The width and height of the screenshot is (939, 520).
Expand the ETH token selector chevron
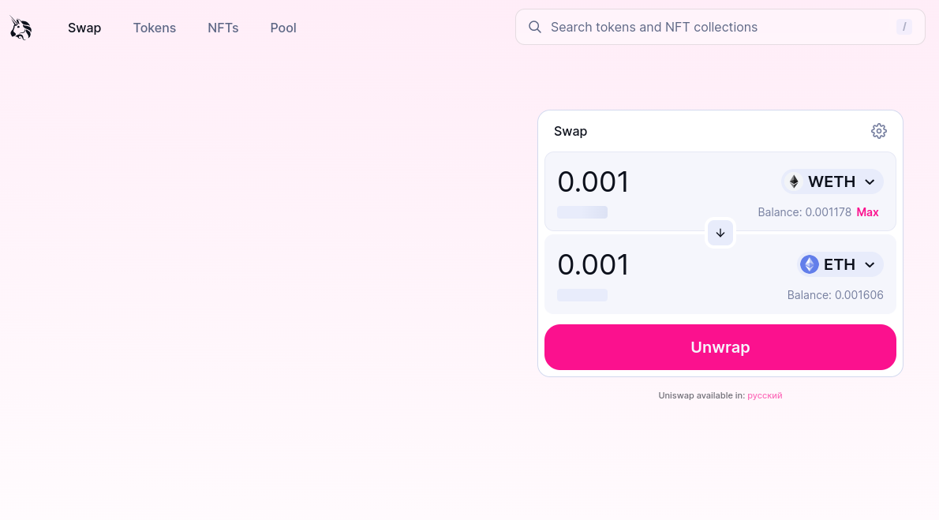coord(870,265)
